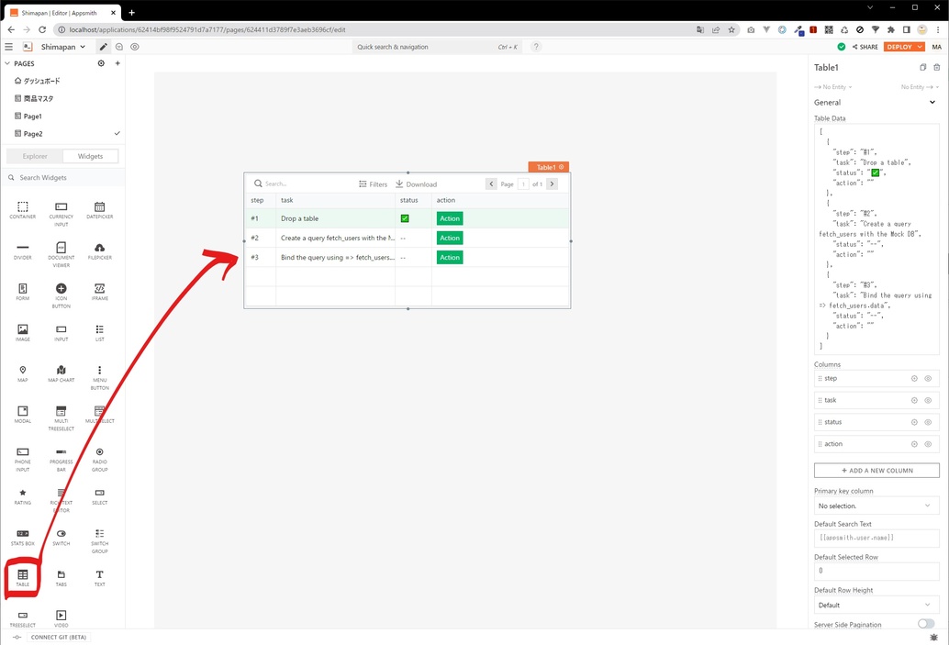Toggle visibility of status column

pyautogui.click(x=928, y=422)
